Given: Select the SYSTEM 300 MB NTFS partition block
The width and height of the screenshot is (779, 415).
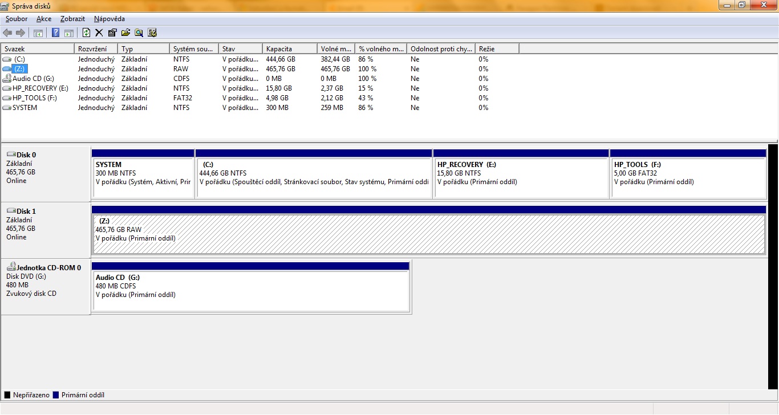Looking at the screenshot, I should (x=143, y=174).
